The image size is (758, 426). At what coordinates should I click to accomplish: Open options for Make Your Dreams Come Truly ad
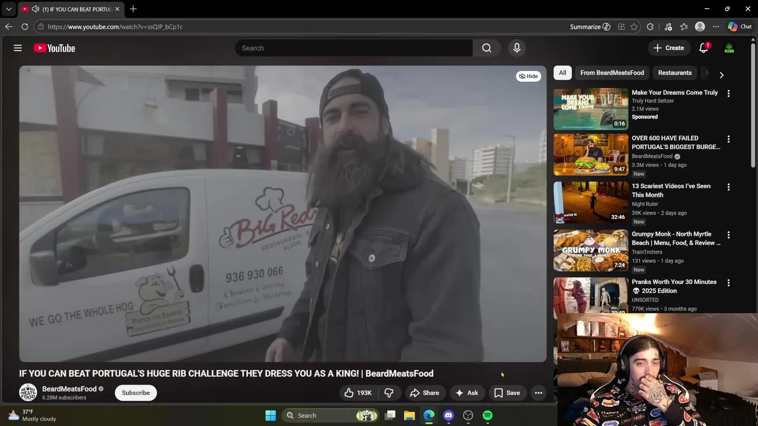coord(728,93)
